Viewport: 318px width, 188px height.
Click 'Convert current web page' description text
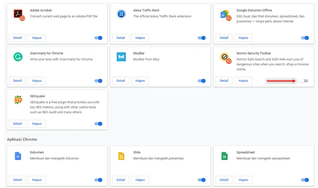click(x=64, y=16)
